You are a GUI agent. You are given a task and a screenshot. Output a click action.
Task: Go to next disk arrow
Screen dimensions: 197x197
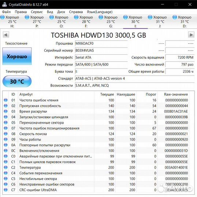pos(191,35)
